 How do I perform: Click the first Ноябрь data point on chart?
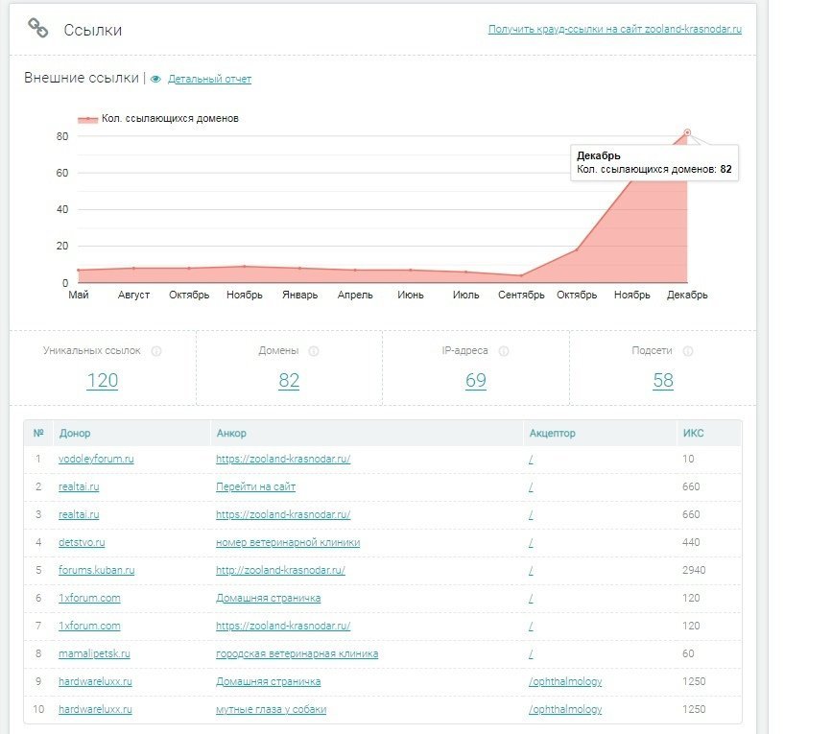click(x=245, y=266)
